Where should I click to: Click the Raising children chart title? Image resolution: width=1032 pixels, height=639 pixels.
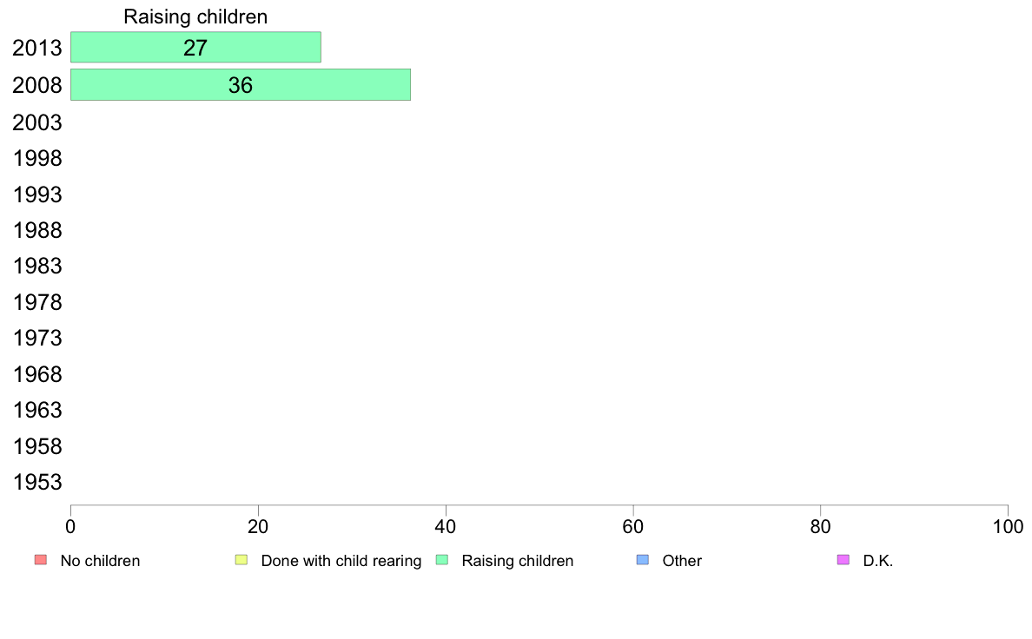point(195,16)
